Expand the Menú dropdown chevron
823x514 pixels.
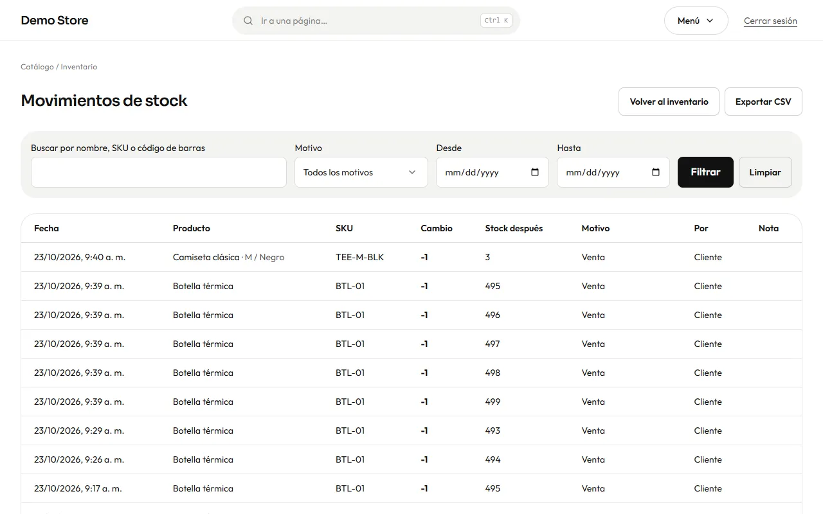tap(710, 21)
